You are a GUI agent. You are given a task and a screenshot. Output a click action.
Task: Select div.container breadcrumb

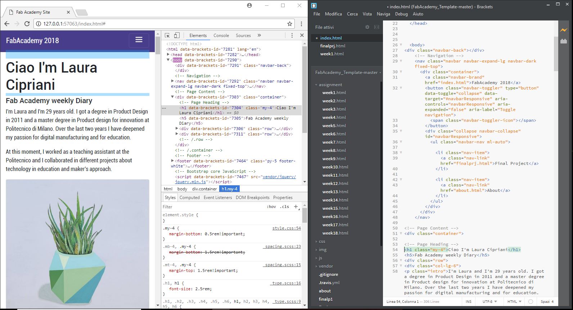(x=204, y=189)
